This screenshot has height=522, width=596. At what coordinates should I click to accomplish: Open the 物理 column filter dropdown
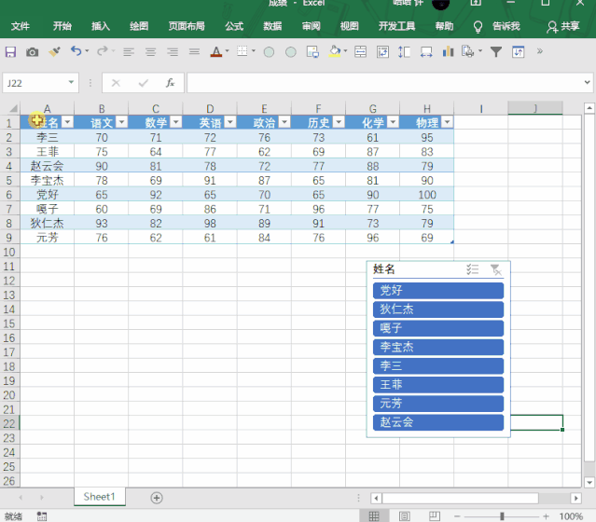[x=448, y=122]
